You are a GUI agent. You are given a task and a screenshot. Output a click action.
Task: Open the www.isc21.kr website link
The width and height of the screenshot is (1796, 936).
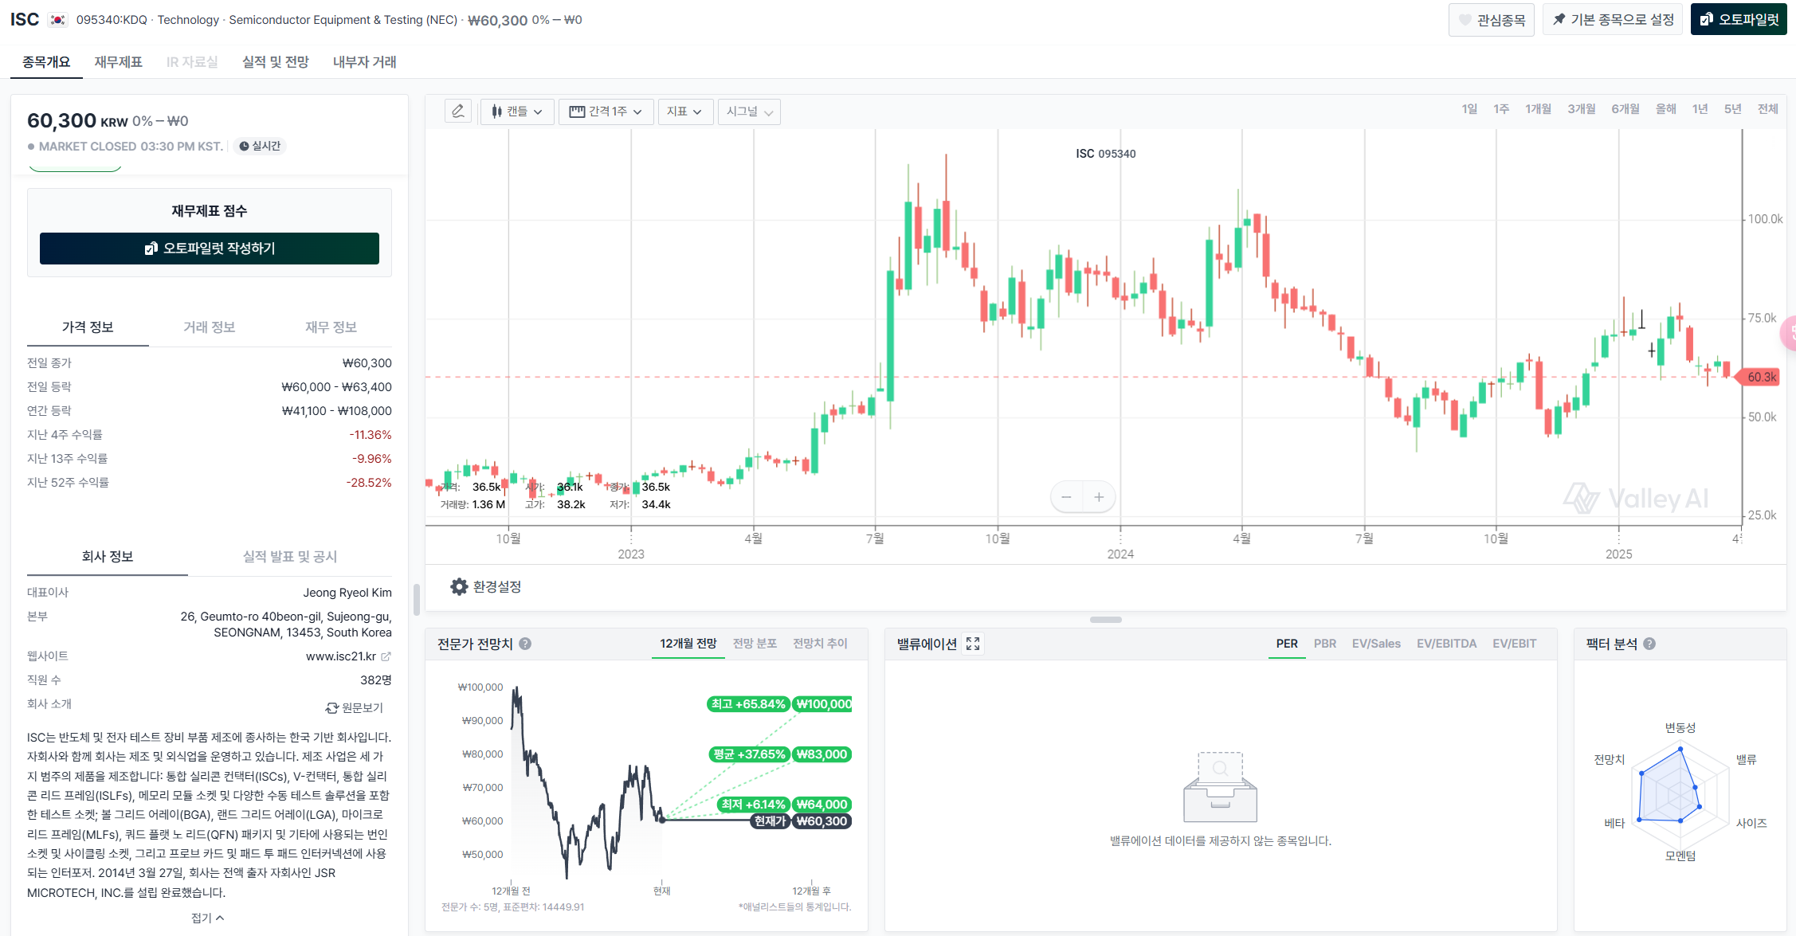pos(341,656)
